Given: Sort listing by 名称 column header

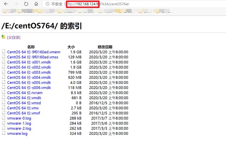Looking at the screenshot, I should [31, 47].
